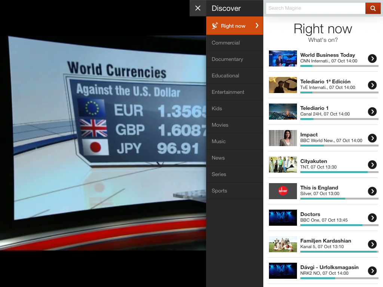Open the Documentary category
Viewport: 383px width, 287px height.
[235, 59]
